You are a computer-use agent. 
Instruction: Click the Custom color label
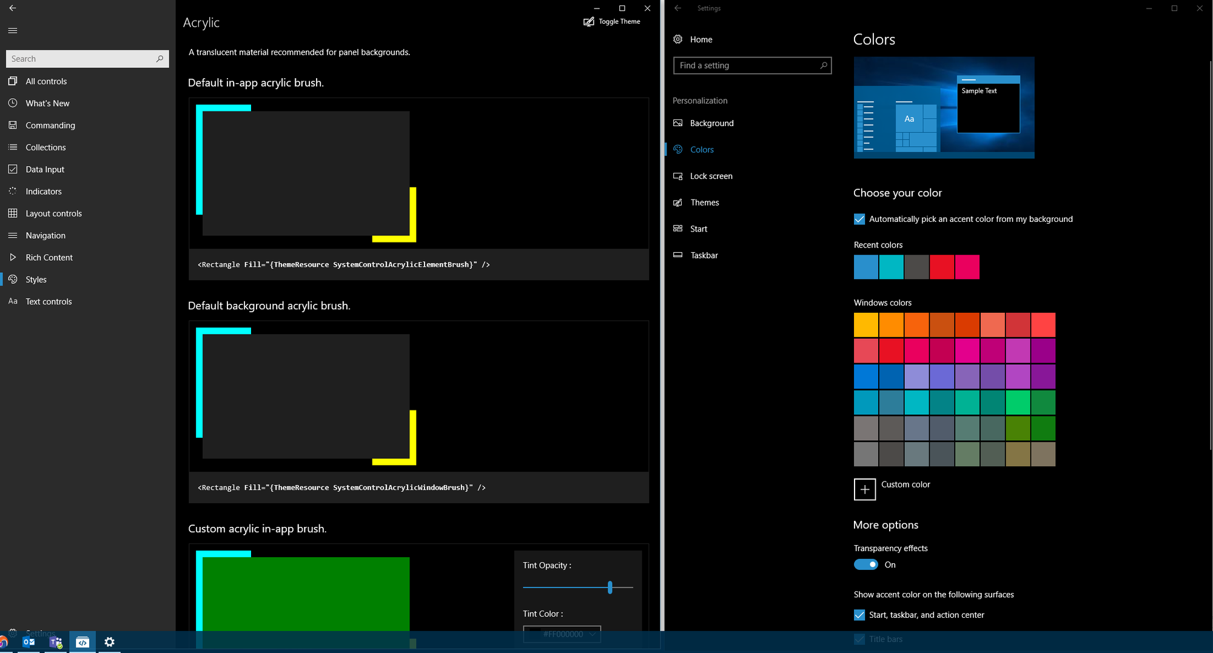pos(906,484)
